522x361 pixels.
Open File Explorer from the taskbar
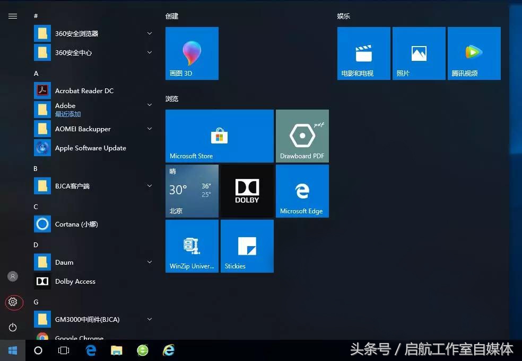click(116, 350)
